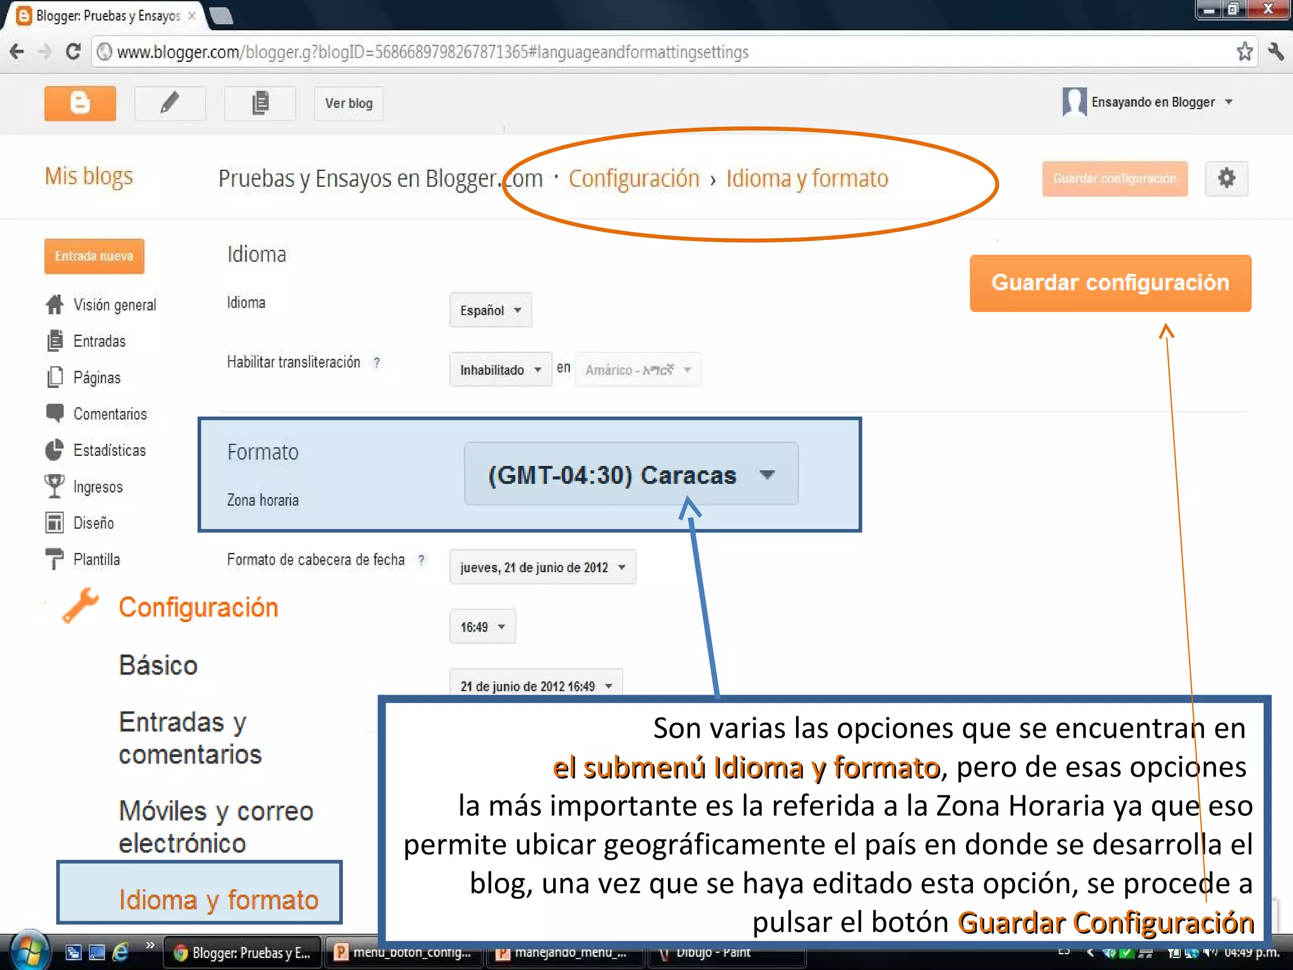Click the Estadísticas pie chart icon

[55, 450]
